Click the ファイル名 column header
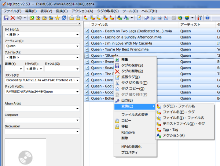220x166 pixels. 99,24
